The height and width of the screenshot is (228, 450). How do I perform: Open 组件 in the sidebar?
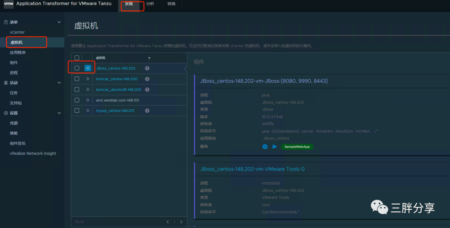(x=14, y=63)
